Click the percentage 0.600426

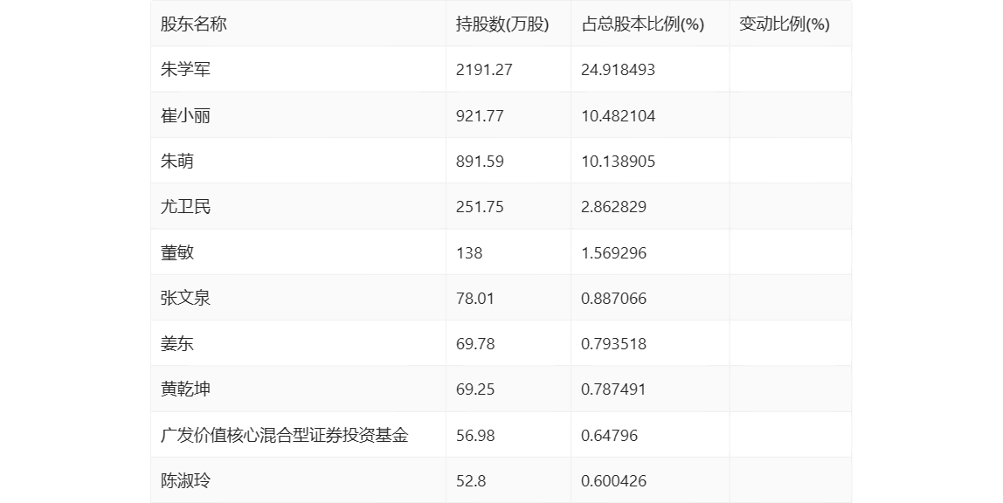(613, 480)
